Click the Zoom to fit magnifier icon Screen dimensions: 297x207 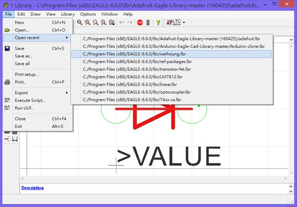coord(80,22)
